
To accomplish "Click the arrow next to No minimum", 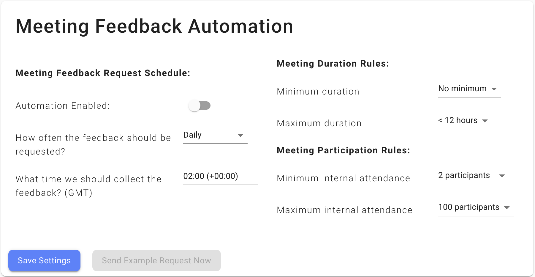I will 494,89.
